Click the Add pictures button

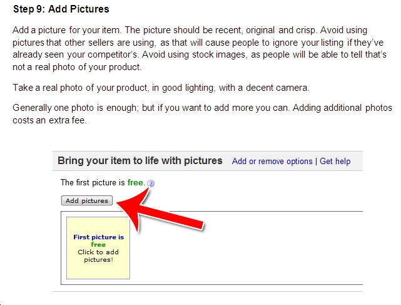(x=87, y=200)
